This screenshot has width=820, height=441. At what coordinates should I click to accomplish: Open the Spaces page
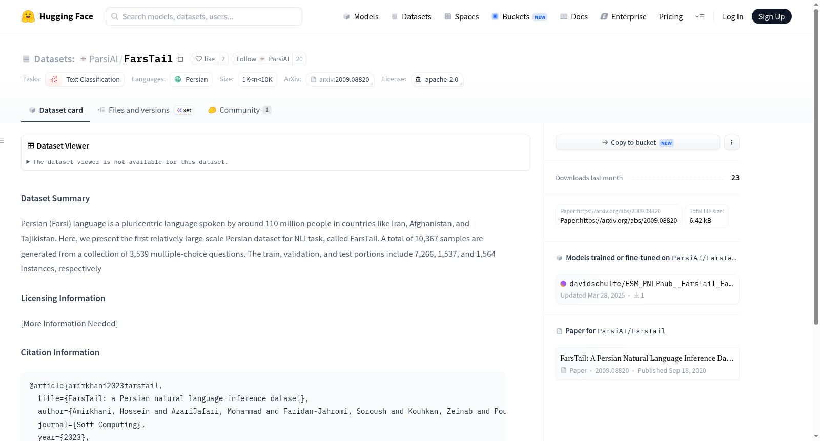point(461,16)
